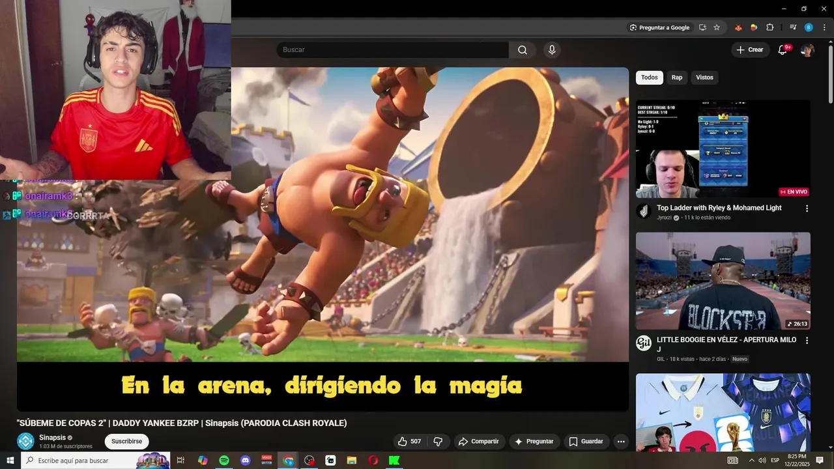Image resolution: width=834 pixels, height=469 pixels.
Task: Open Voicemeeter from taskbar
Action: coord(266,461)
